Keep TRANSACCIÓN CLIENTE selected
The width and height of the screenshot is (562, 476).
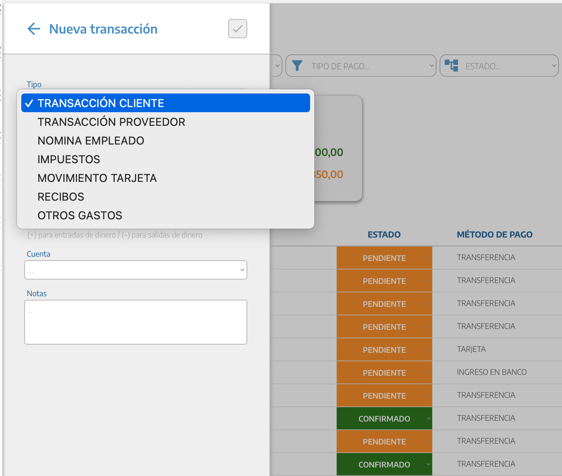(101, 103)
